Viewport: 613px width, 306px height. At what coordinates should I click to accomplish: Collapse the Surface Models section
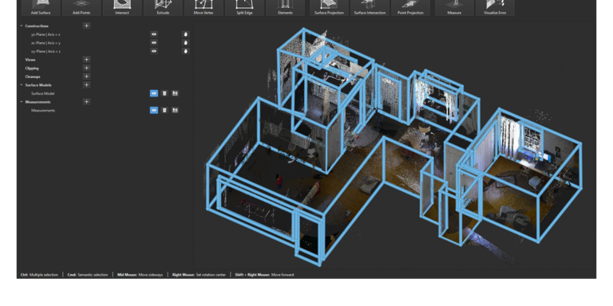(22, 84)
